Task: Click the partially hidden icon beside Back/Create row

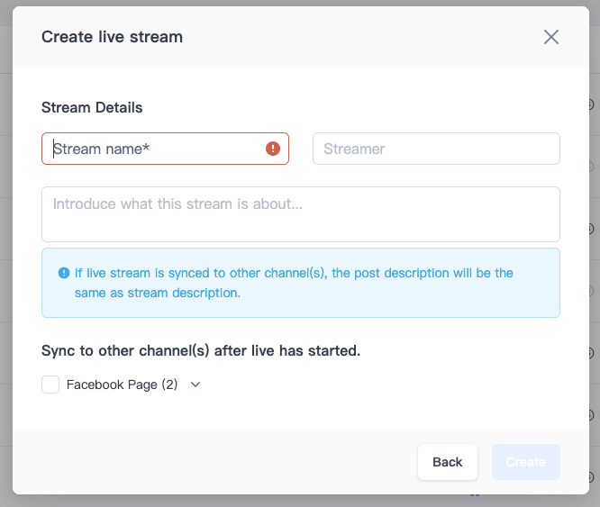Action: (592, 477)
